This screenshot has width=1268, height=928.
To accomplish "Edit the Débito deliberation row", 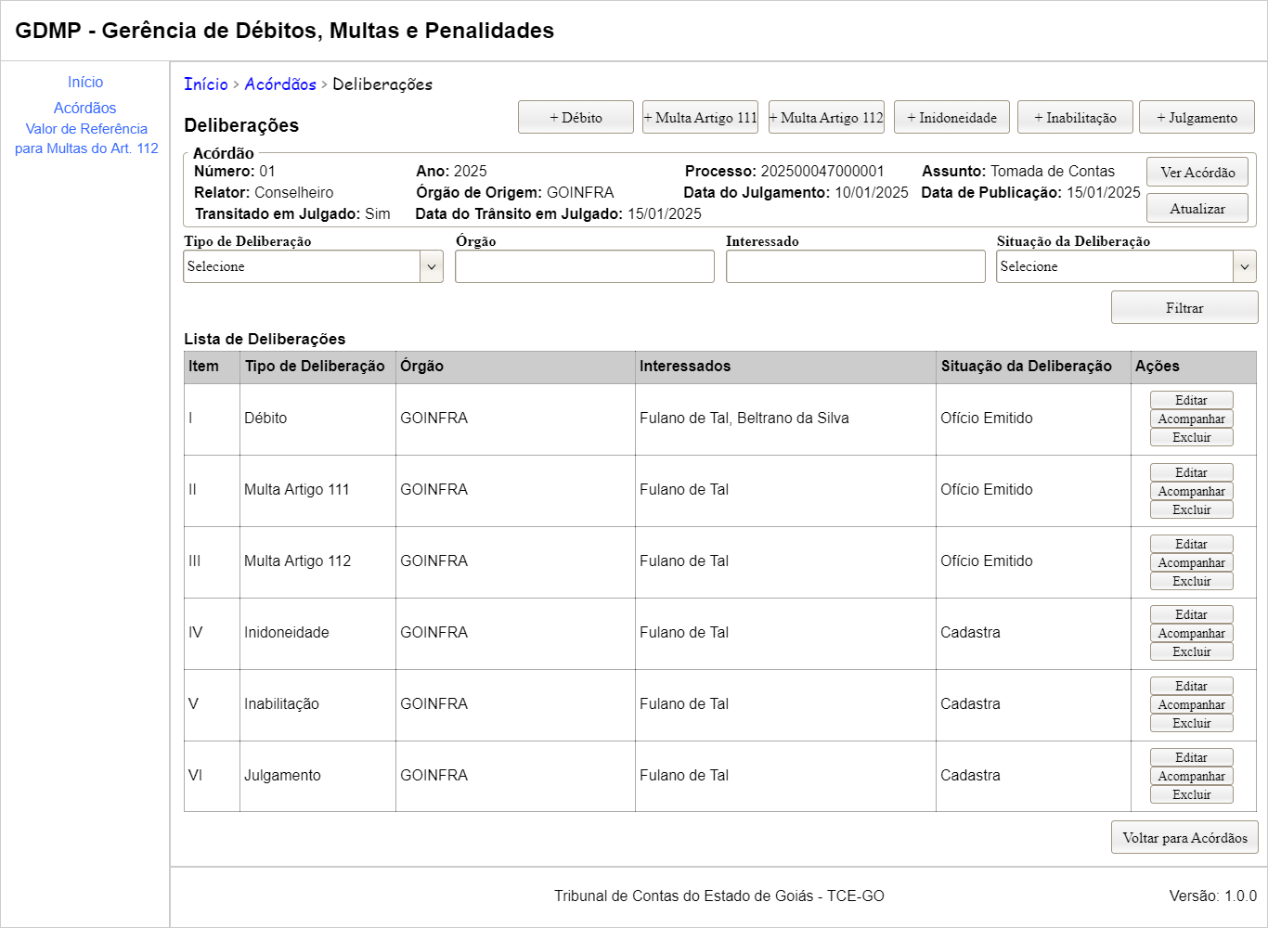I will coord(1191,401).
